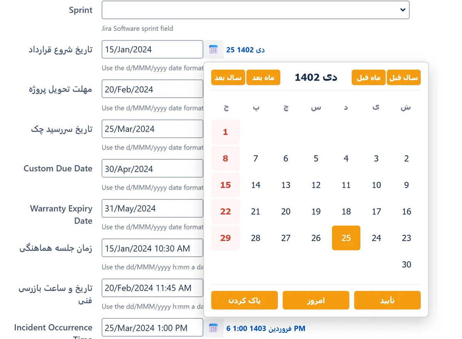The width and height of the screenshot is (462, 339).
Task: Click the 25 دی 1402 Persian date link
Action: coord(245,50)
